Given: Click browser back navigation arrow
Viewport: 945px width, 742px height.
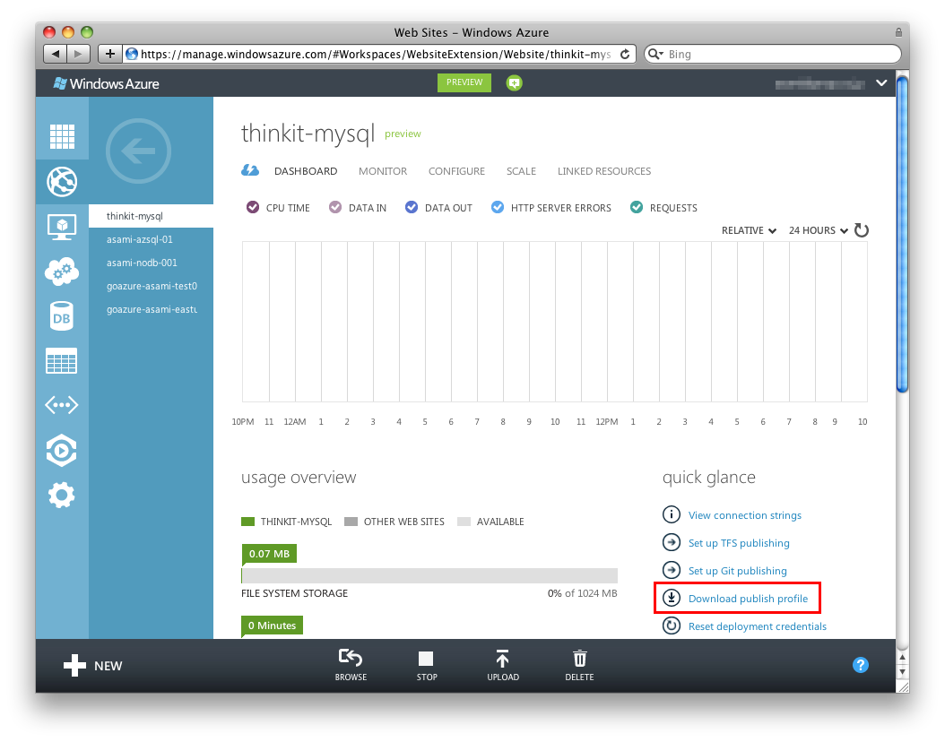Looking at the screenshot, I should click(56, 54).
